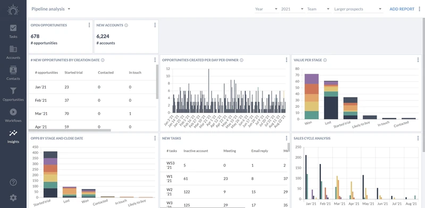Open Contacts from the sidebar
Screen dimensions: 425x208
[13, 70]
